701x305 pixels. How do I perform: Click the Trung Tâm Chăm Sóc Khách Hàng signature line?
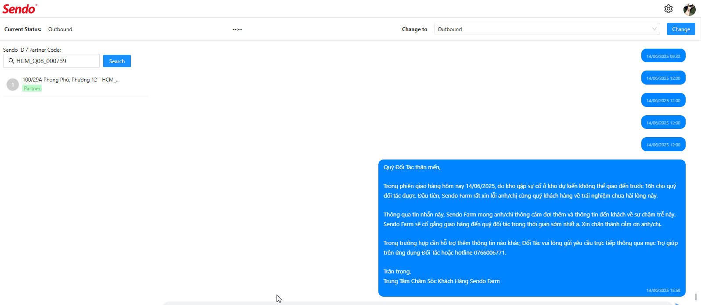tap(442, 281)
